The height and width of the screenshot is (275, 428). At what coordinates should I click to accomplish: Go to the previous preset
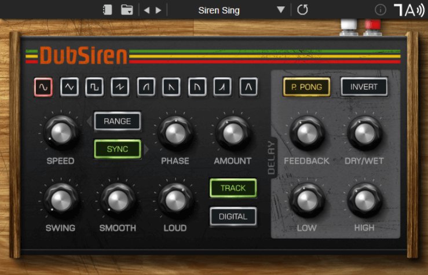pyautogui.click(x=147, y=10)
